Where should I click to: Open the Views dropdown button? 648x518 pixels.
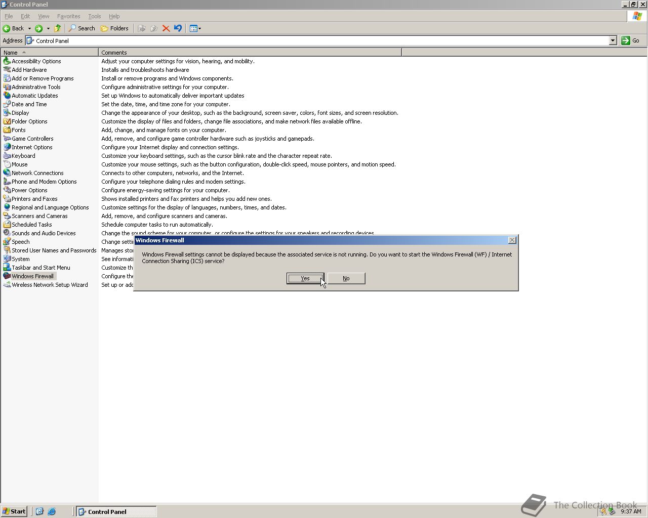[195, 28]
